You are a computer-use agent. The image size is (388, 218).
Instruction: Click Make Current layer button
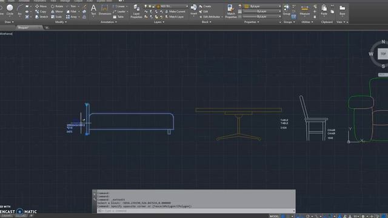[x=175, y=12]
